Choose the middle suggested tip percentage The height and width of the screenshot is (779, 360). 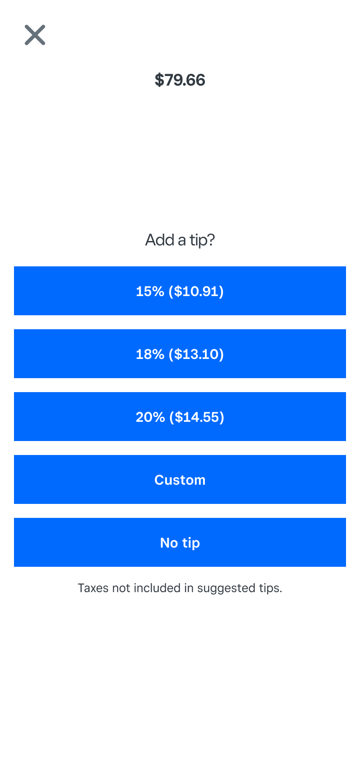180,354
